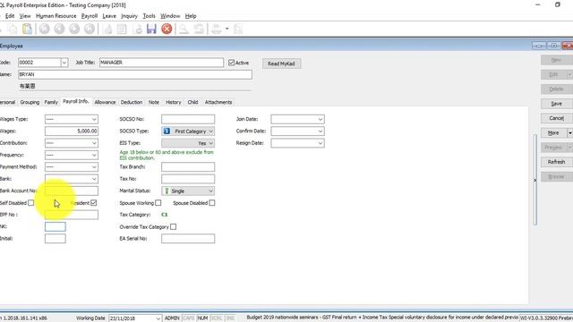
Task: Click the Print Preview toolbar icon
Action: tap(238, 30)
